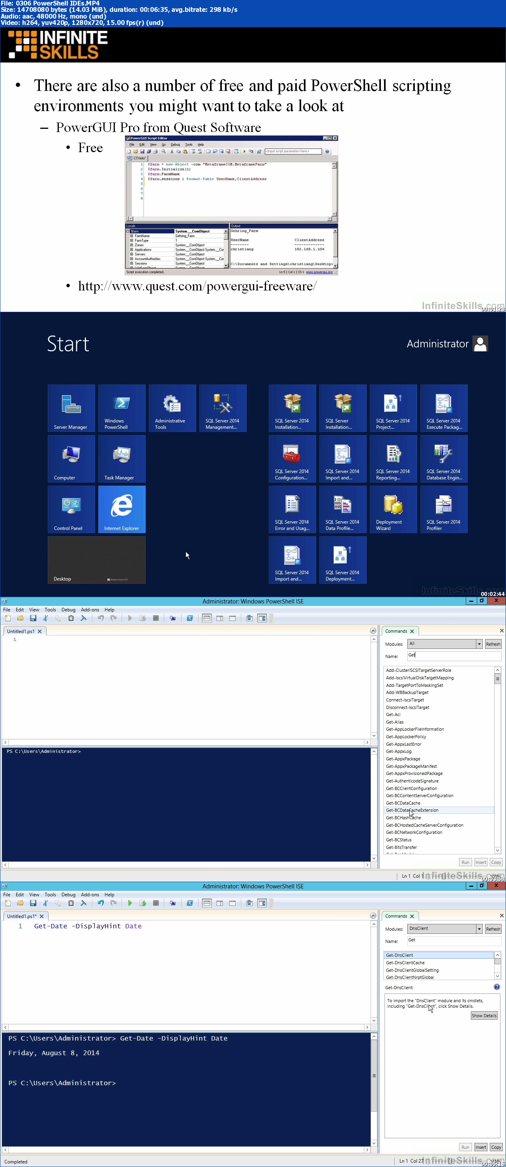The width and height of the screenshot is (506, 1167).
Task: Launch Administrative Tools tile on Start screen
Action: point(172,408)
